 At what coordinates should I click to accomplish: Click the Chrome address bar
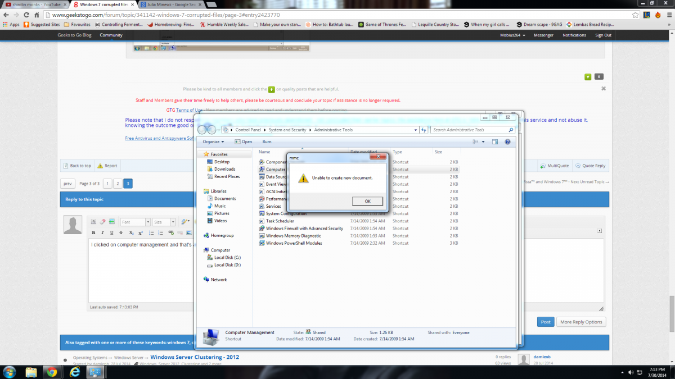(337, 15)
